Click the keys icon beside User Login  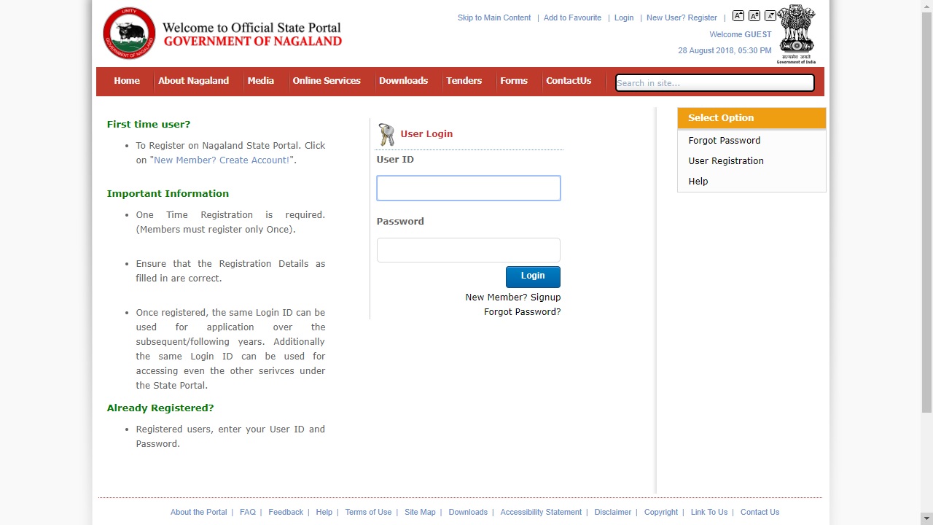(386, 133)
